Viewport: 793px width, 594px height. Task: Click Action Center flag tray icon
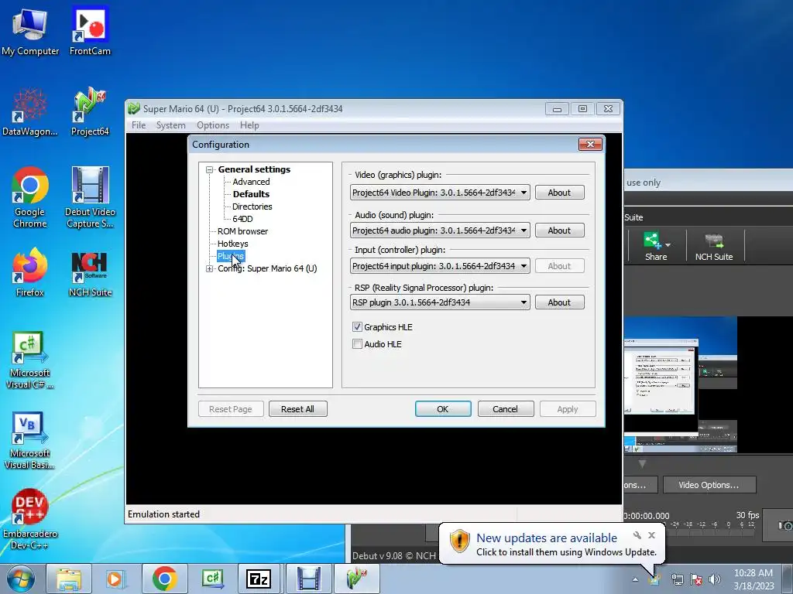point(696,579)
